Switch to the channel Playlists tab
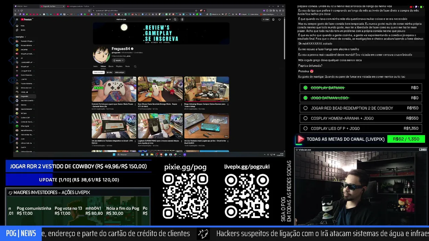Image resolution: width=429 pixels, height=241 pixels. pyautogui.click(x=119, y=66)
